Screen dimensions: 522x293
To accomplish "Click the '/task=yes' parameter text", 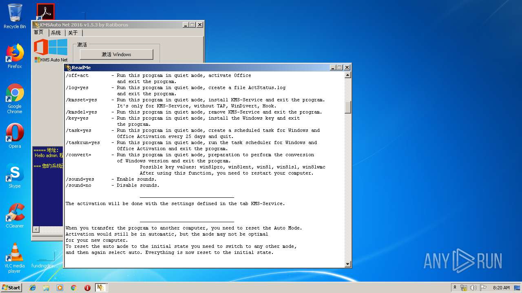I will pyautogui.click(x=79, y=131).
